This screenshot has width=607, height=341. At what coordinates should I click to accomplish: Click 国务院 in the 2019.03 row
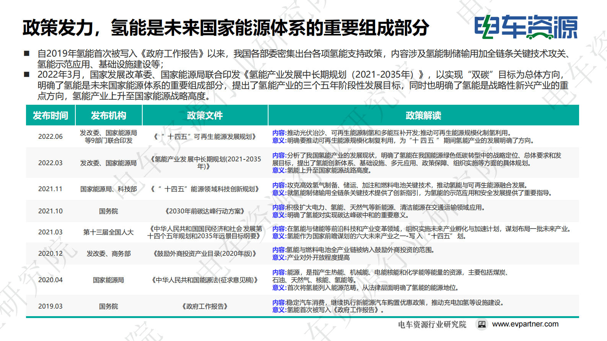coord(109,306)
